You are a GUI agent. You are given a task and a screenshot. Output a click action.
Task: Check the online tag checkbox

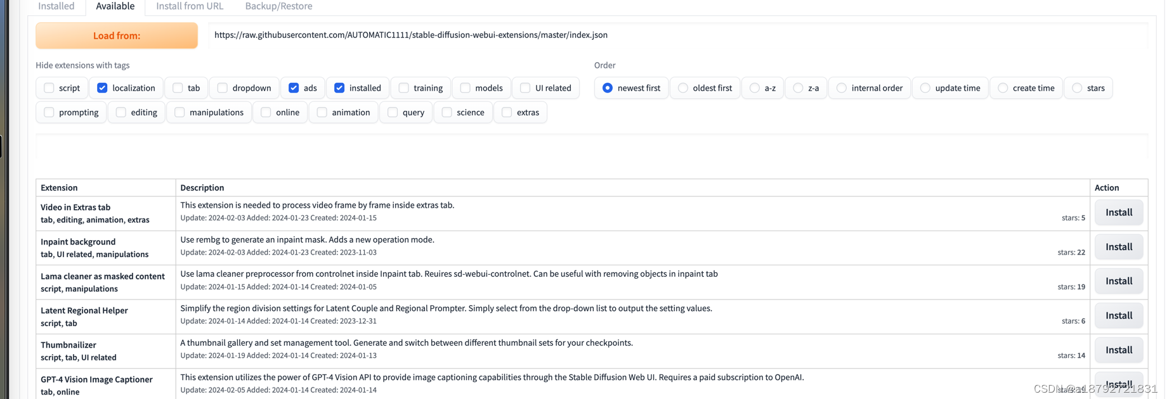click(x=266, y=113)
